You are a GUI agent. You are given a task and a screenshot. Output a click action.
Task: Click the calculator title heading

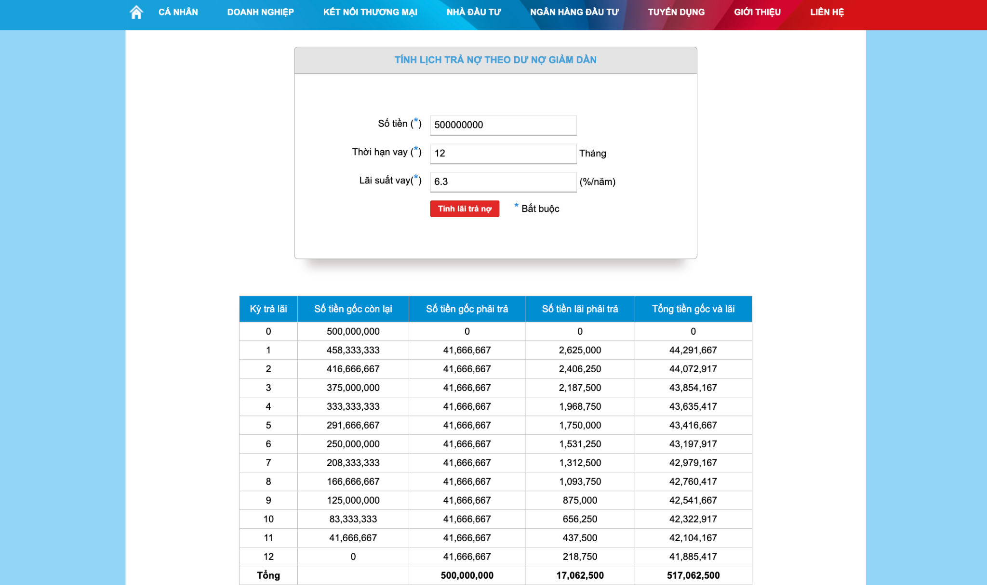point(495,60)
